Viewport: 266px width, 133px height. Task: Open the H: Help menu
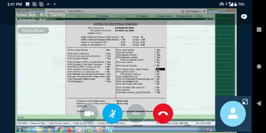pyautogui.click(x=199, y=16)
